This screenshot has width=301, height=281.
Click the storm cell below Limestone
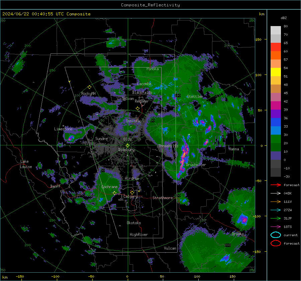[x=70, y=138]
